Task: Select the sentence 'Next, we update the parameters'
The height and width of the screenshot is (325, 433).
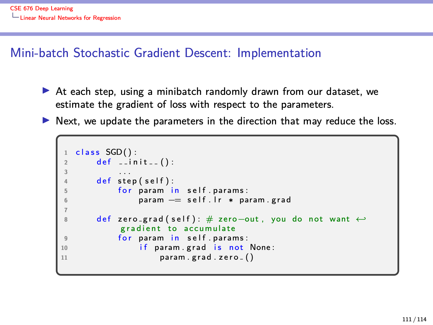Action: click(x=226, y=121)
